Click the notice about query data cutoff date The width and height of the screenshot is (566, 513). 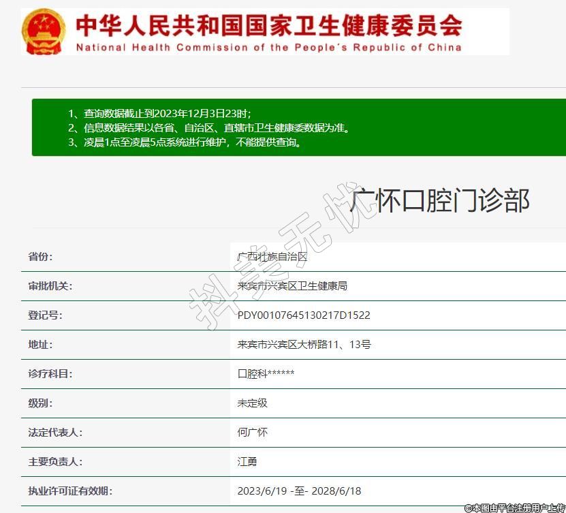164,113
